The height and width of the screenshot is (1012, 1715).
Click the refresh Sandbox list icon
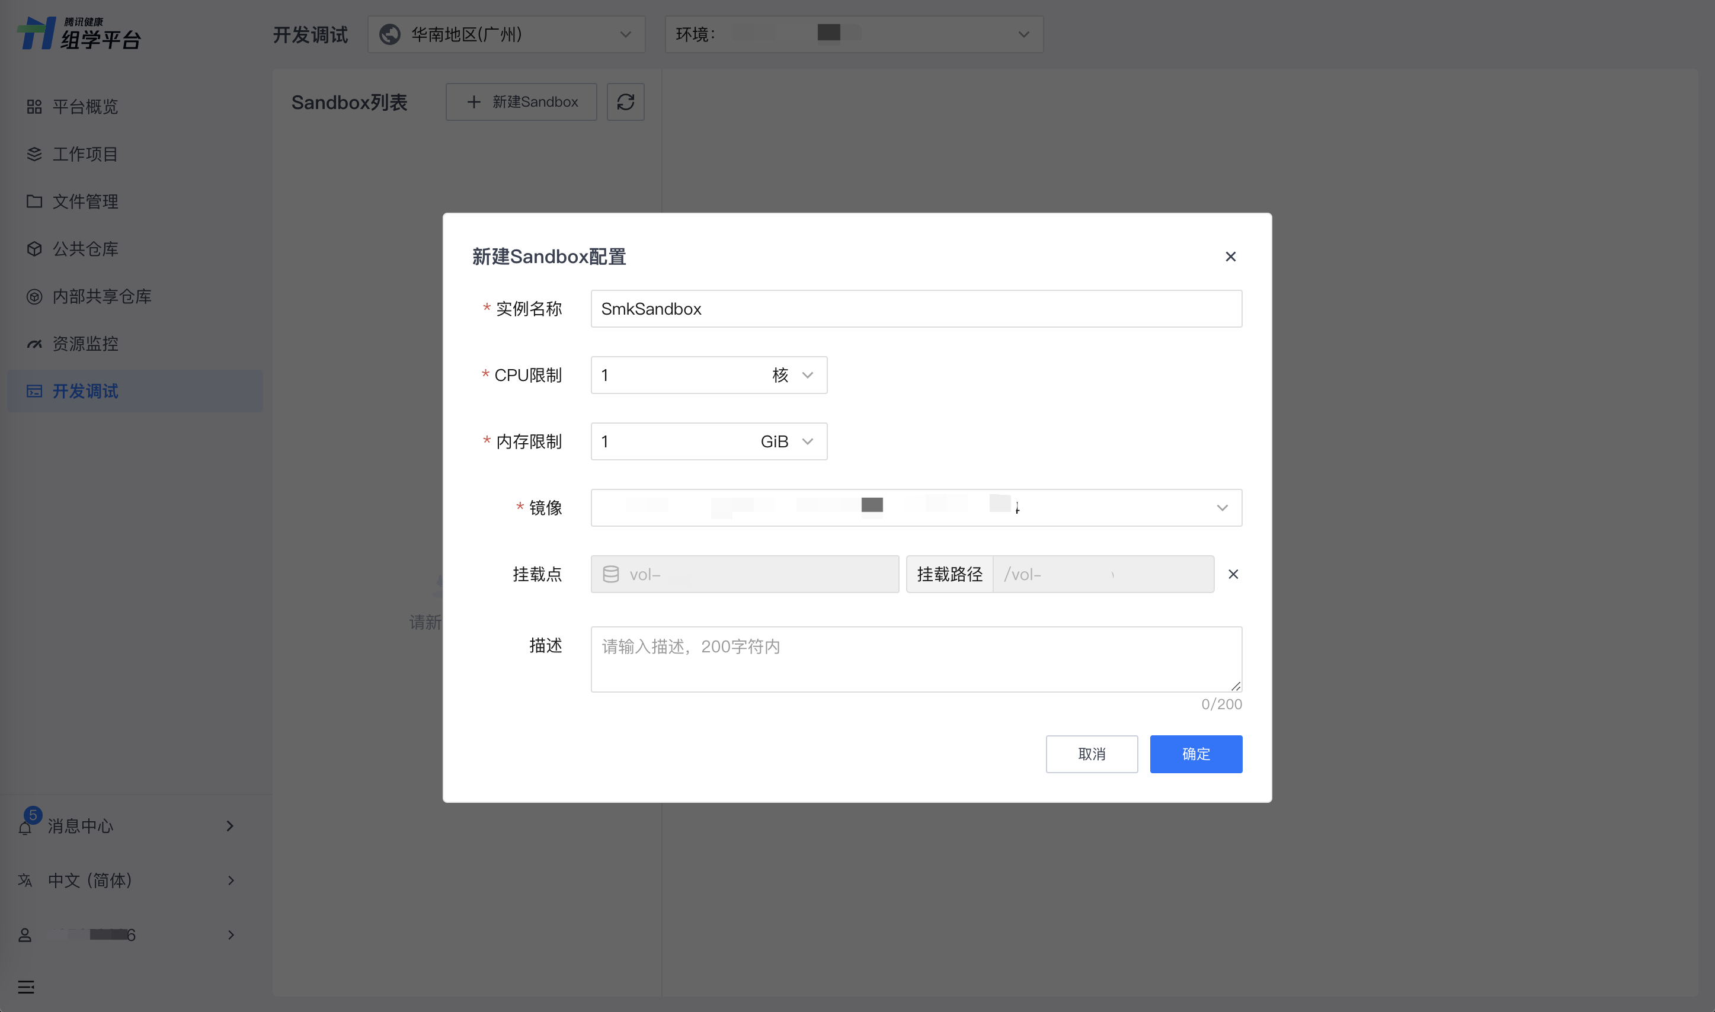625,103
